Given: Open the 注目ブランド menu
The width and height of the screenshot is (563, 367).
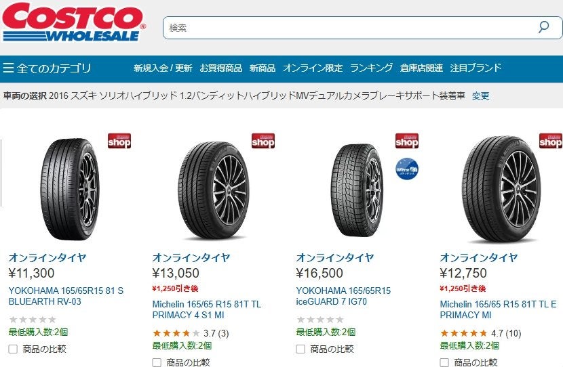Looking at the screenshot, I should coord(475,68).
